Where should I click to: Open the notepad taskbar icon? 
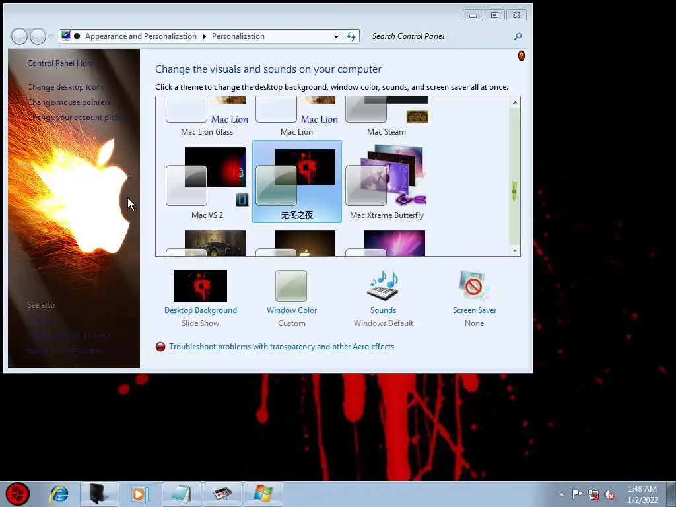pos(181,494)
